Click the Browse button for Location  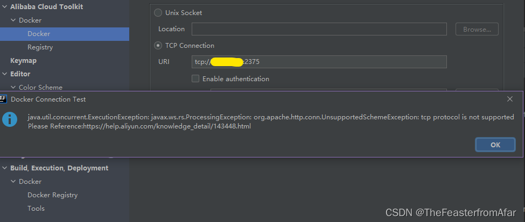coord(477,29)
